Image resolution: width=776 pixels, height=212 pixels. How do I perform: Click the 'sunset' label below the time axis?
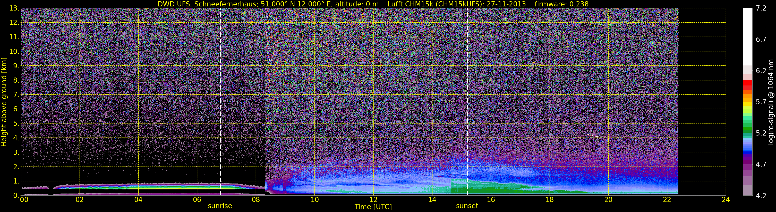click(x=467, y=206)
